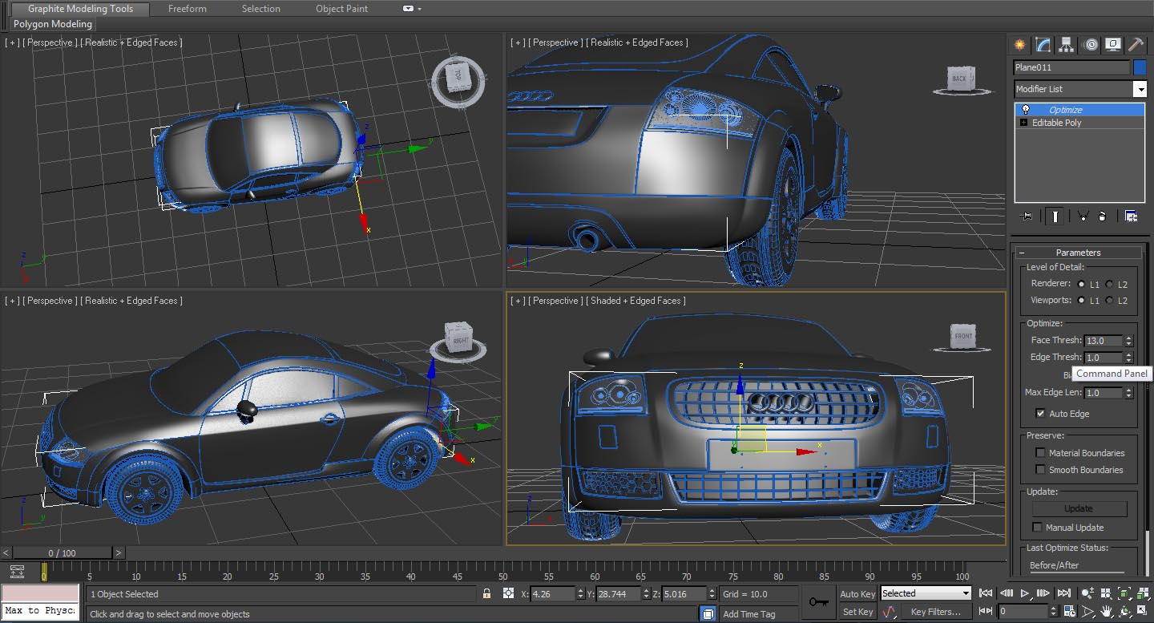The image size is (1154, 623).
Task: Select the Orbit viewport tool
Action: point(1125,611)
